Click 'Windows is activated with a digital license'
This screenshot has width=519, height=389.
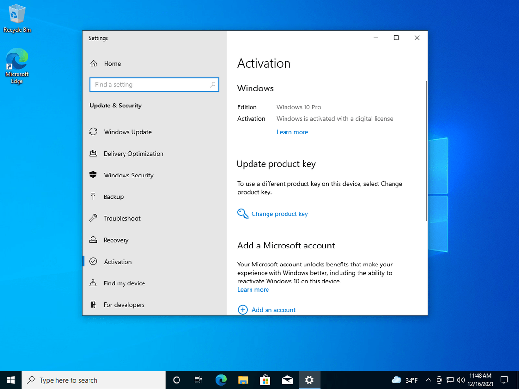coord(335,119)
